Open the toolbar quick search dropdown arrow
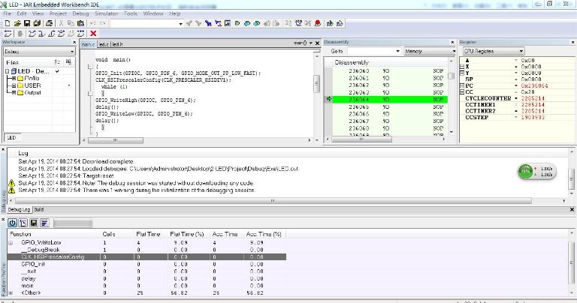The height and width of the screenshot is (303, 577). pyautogui.click(x=180, y=23)
